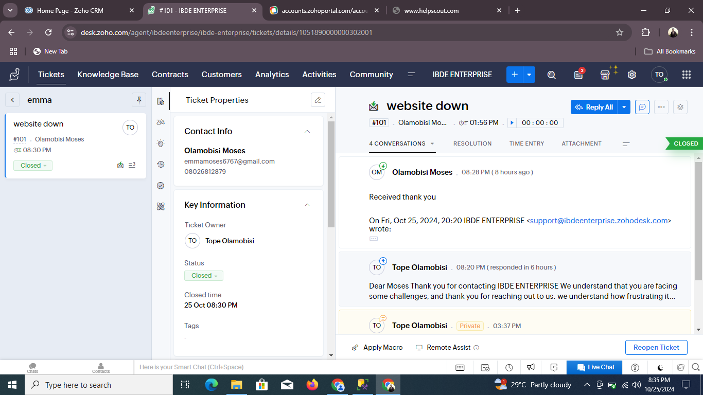Image resolution: width=703 pixels, height=395 pixels.
Task: Open the Activities module
Action: (x=320, y=75)
